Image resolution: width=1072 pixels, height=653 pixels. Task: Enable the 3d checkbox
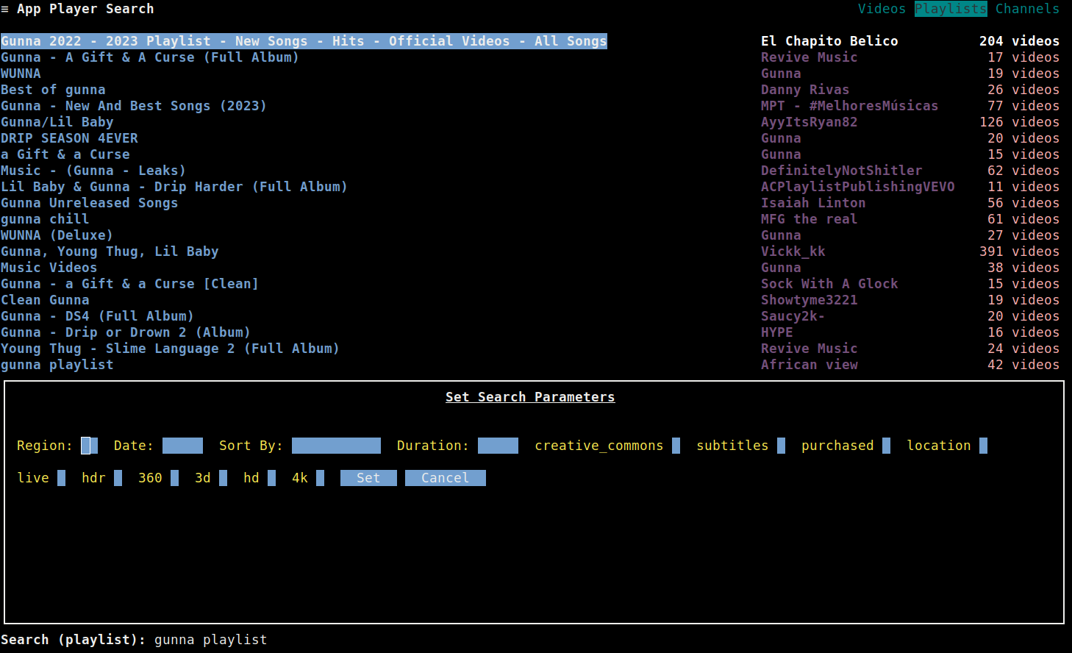[x=223, y=478]
